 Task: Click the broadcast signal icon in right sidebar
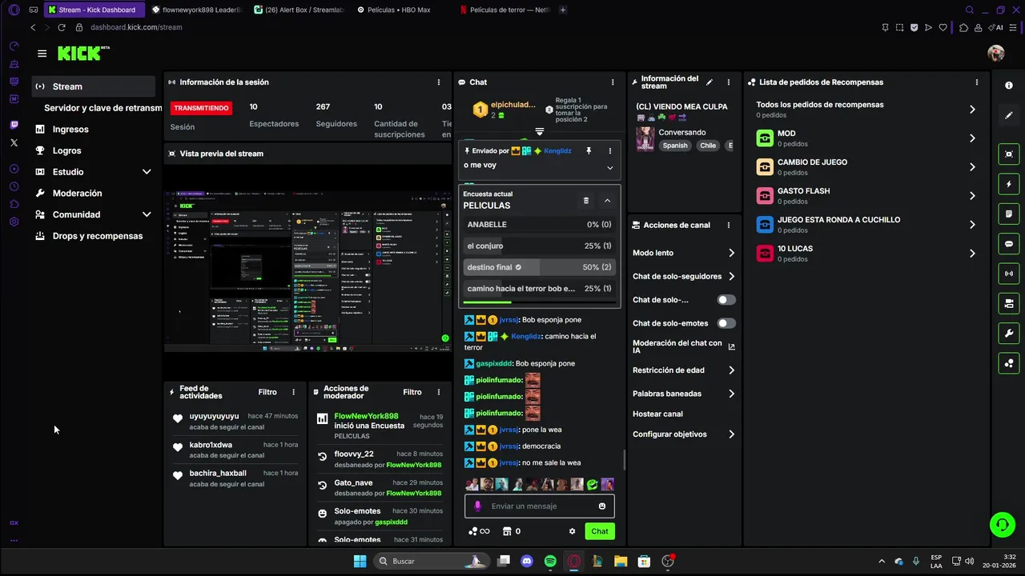[1009, 274]
